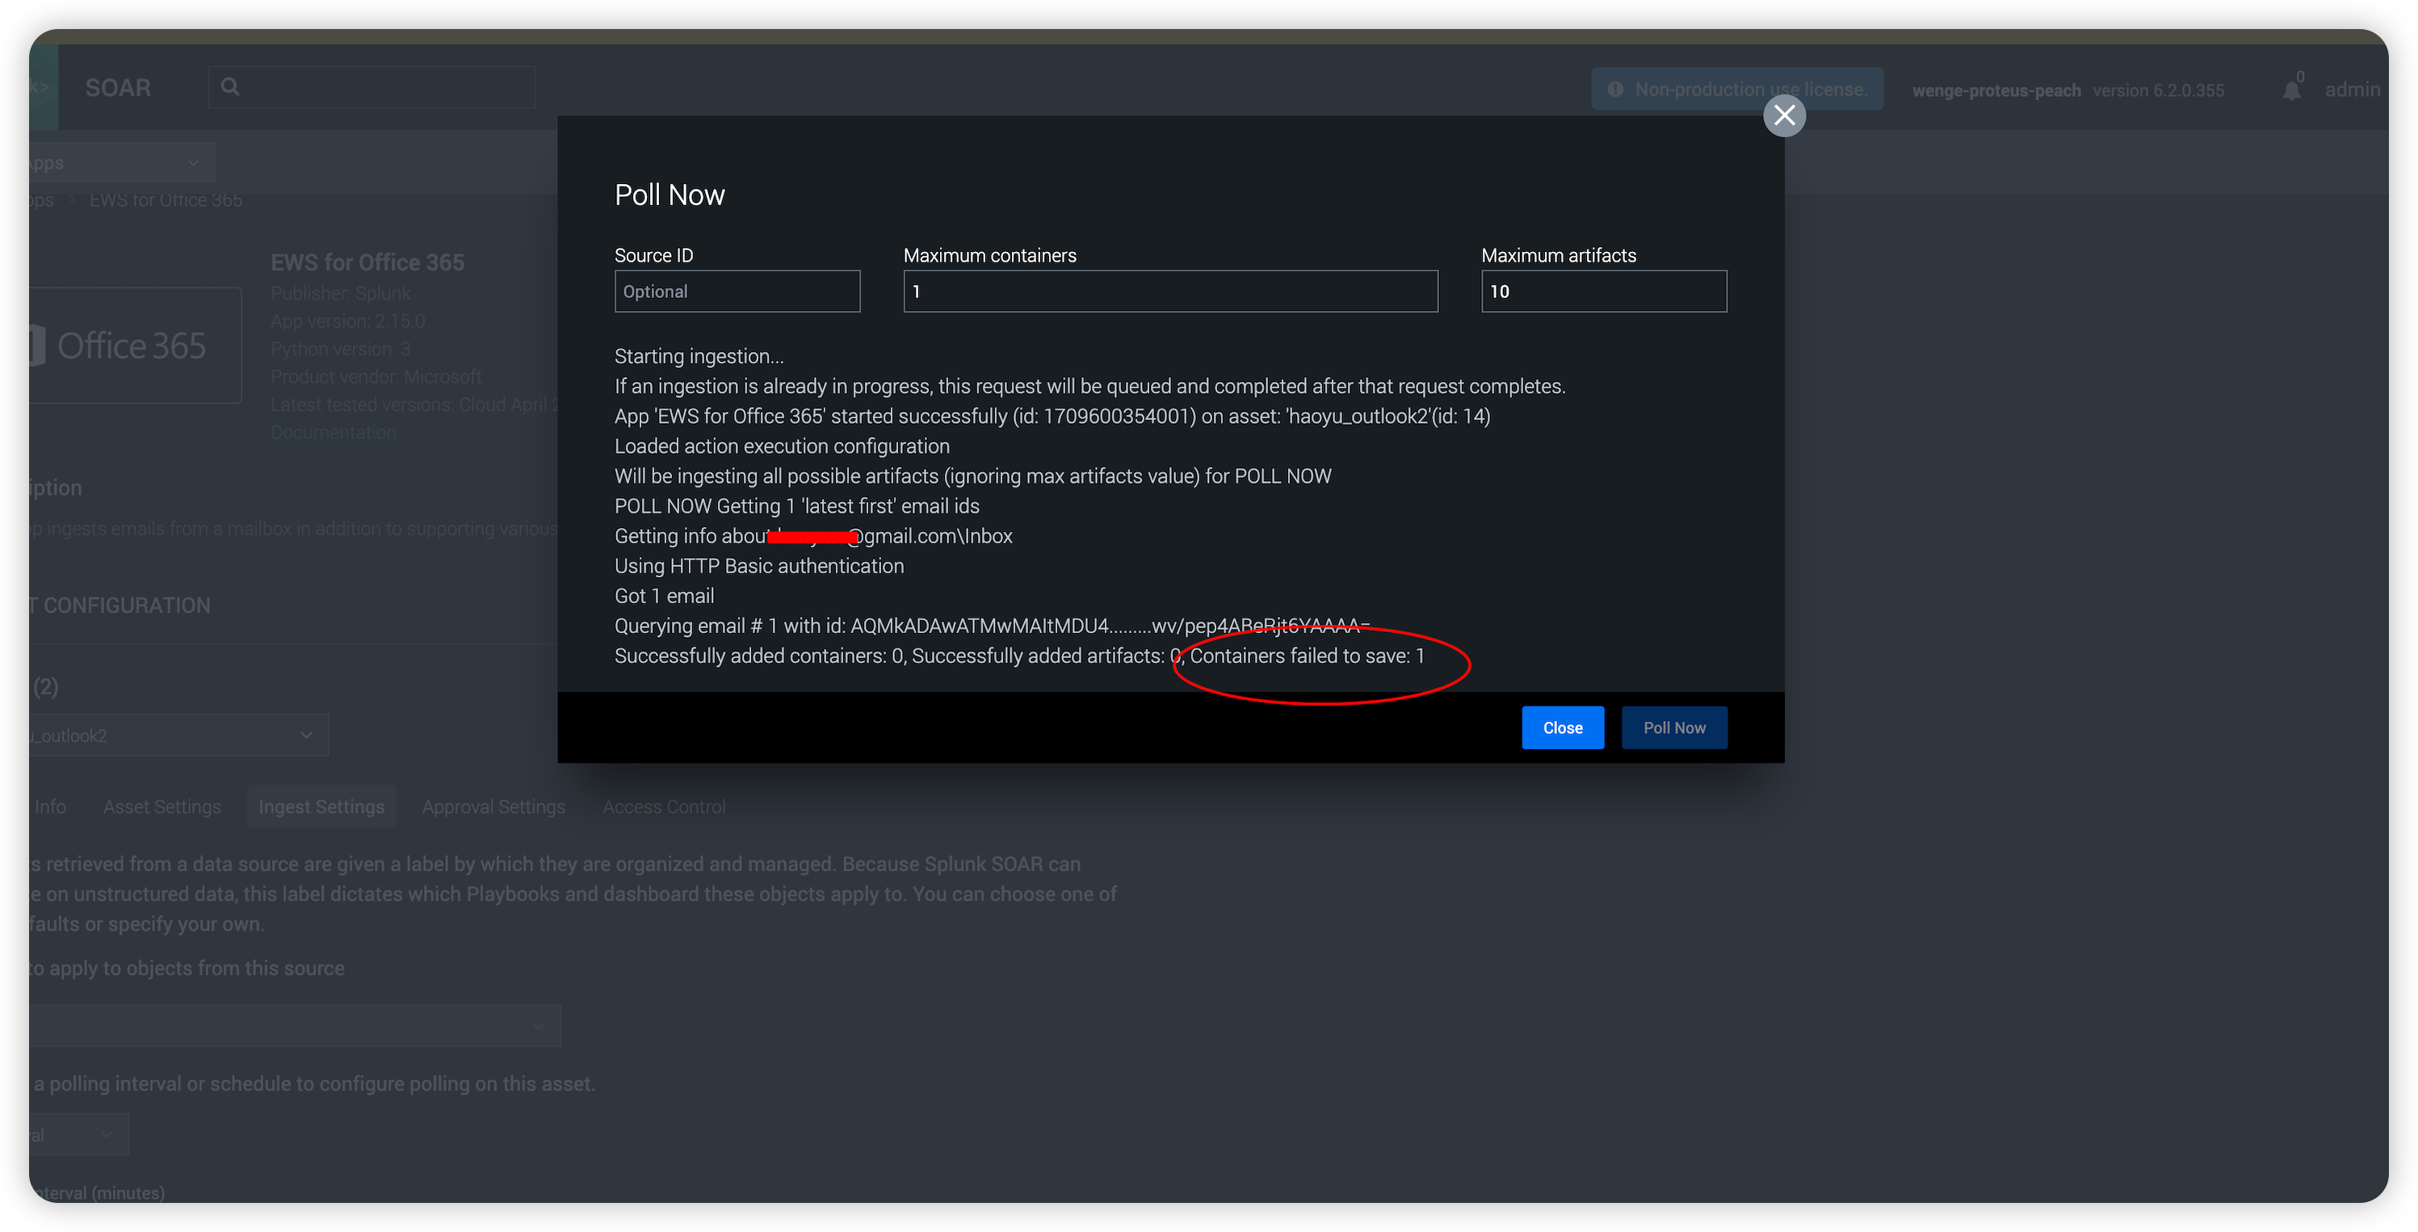Open the outlook2 asset dropdown
This screenshot has height=1232, width=2418.
178,735
